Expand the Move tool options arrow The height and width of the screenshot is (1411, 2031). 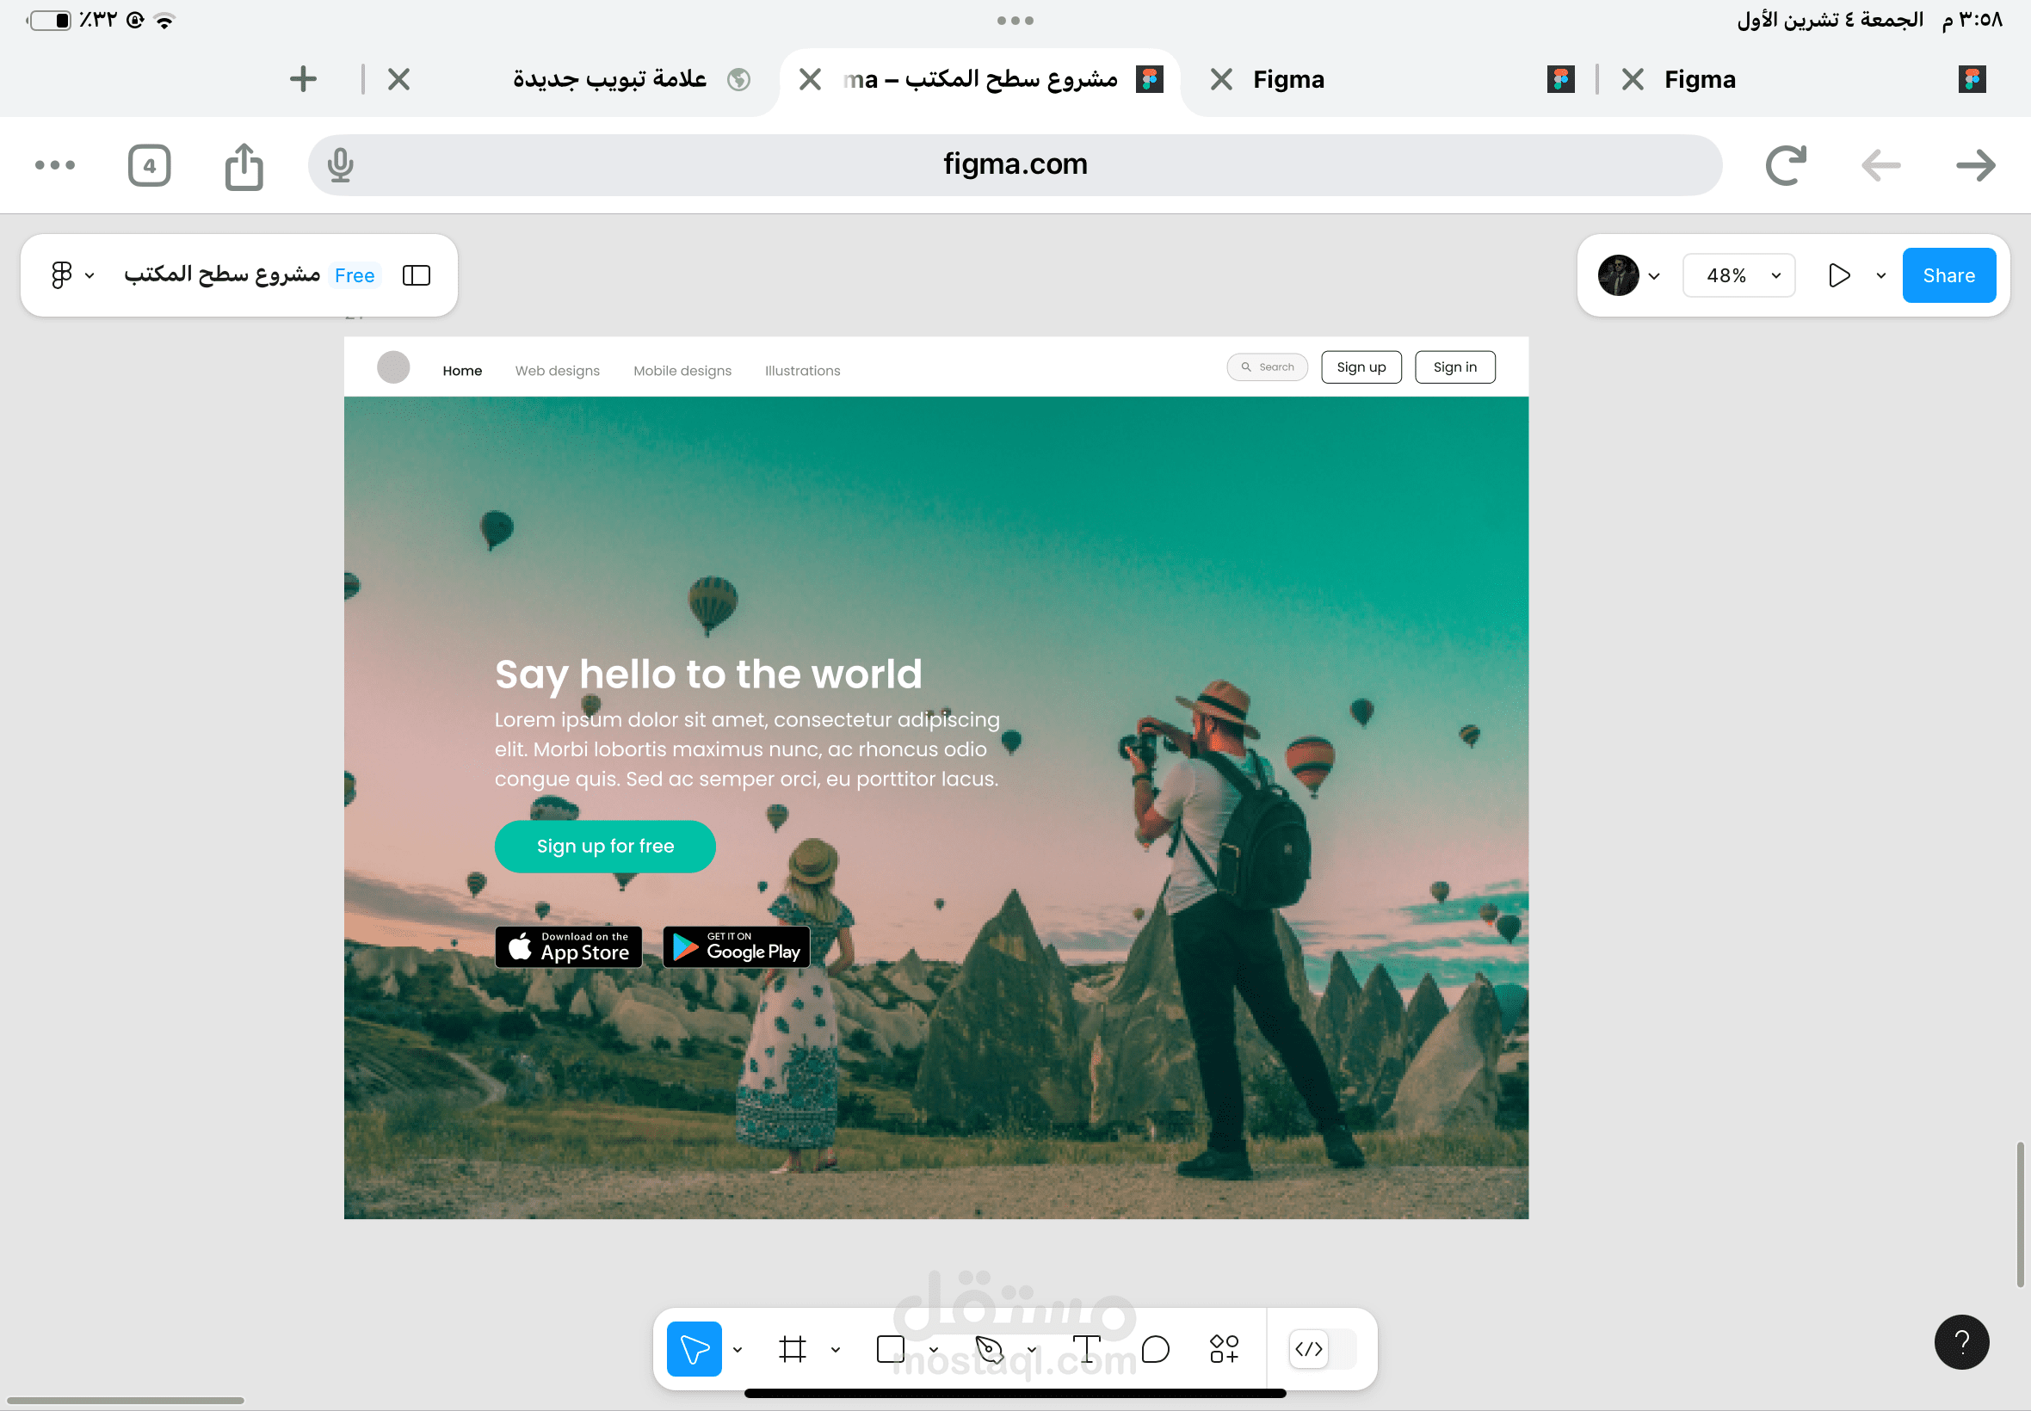[x=738, y=1350]
